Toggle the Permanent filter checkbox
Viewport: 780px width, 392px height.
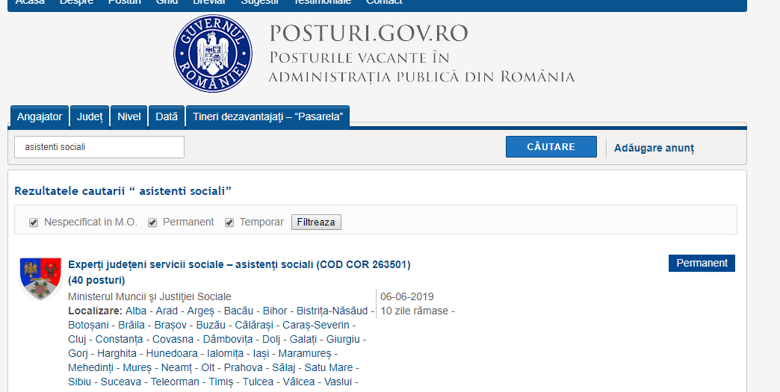click(152, 223)
